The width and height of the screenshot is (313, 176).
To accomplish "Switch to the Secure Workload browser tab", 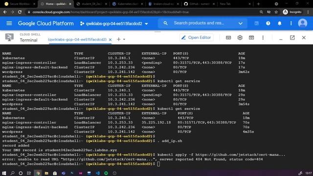I will (x=20, y=4).
